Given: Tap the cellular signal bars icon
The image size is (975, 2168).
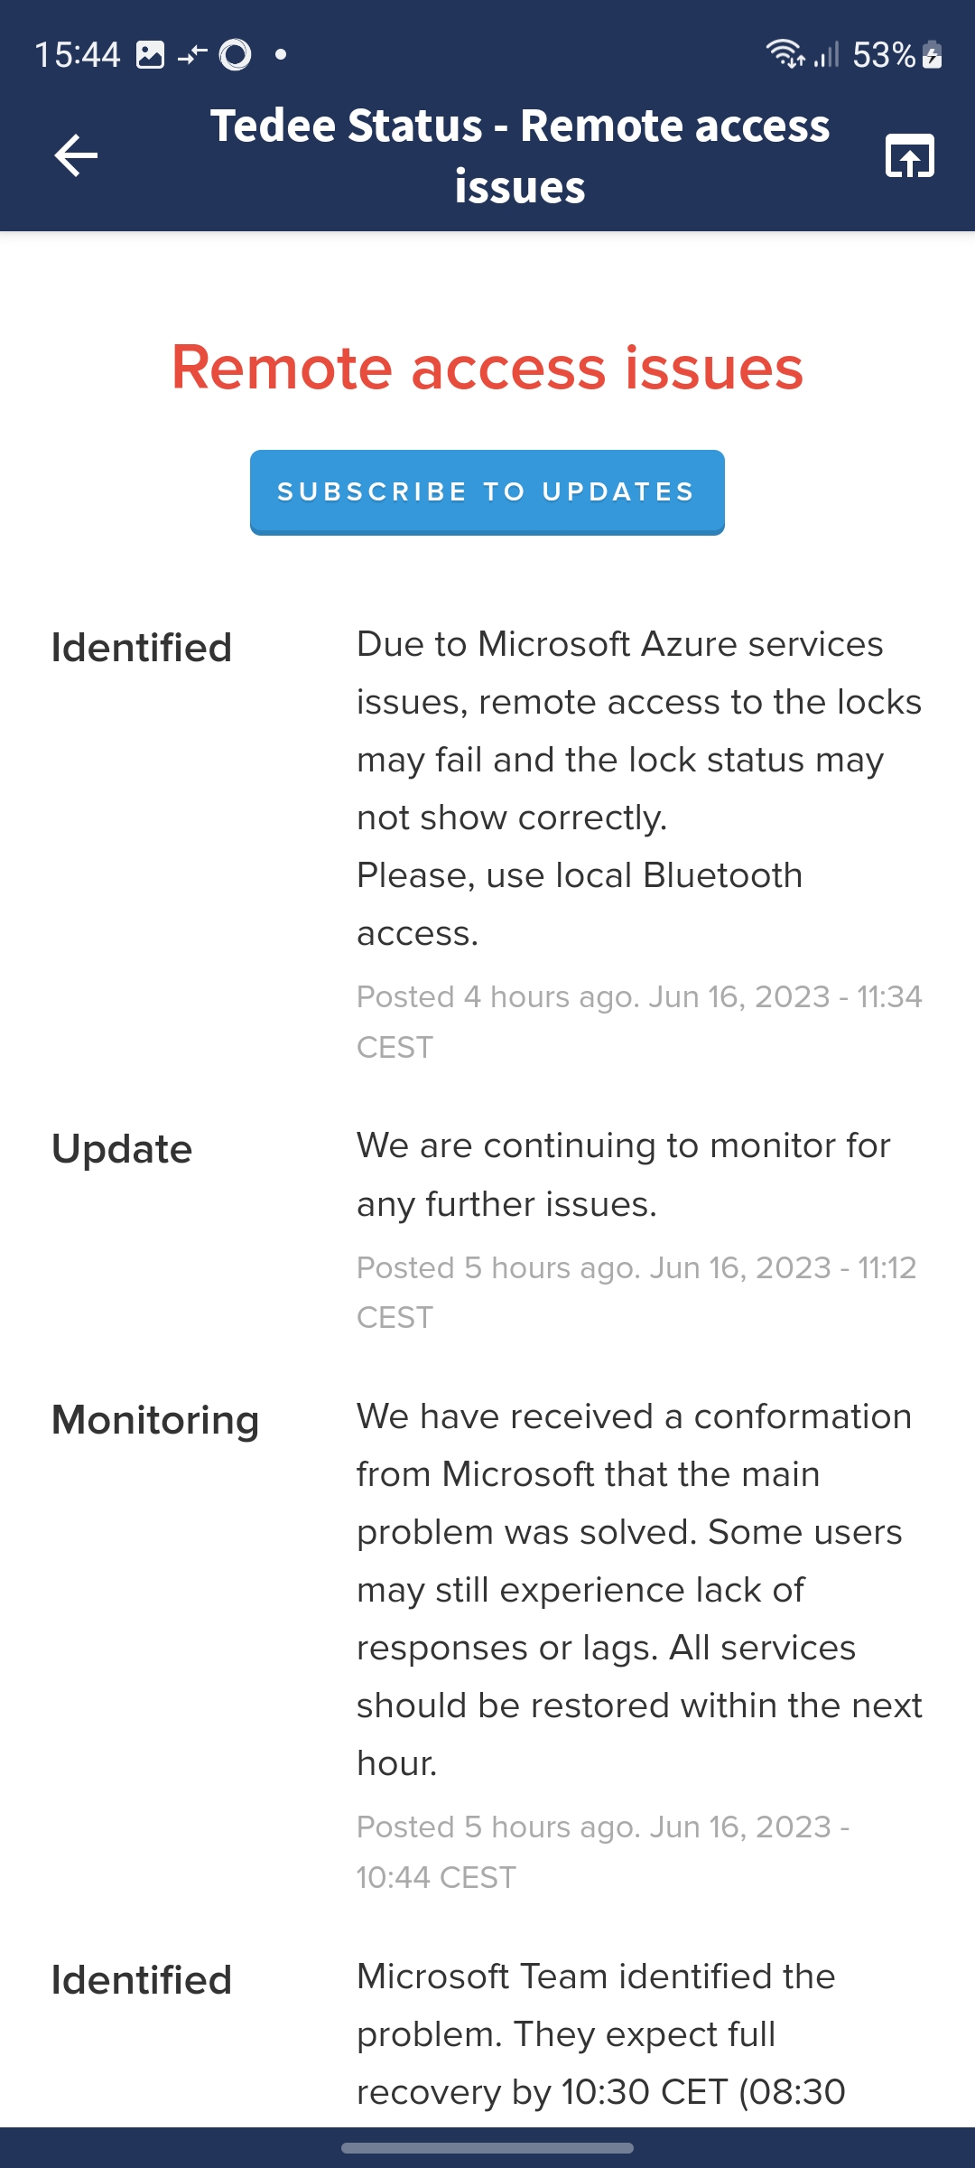Looking at the screenshot, I should [x=826, y=55].
